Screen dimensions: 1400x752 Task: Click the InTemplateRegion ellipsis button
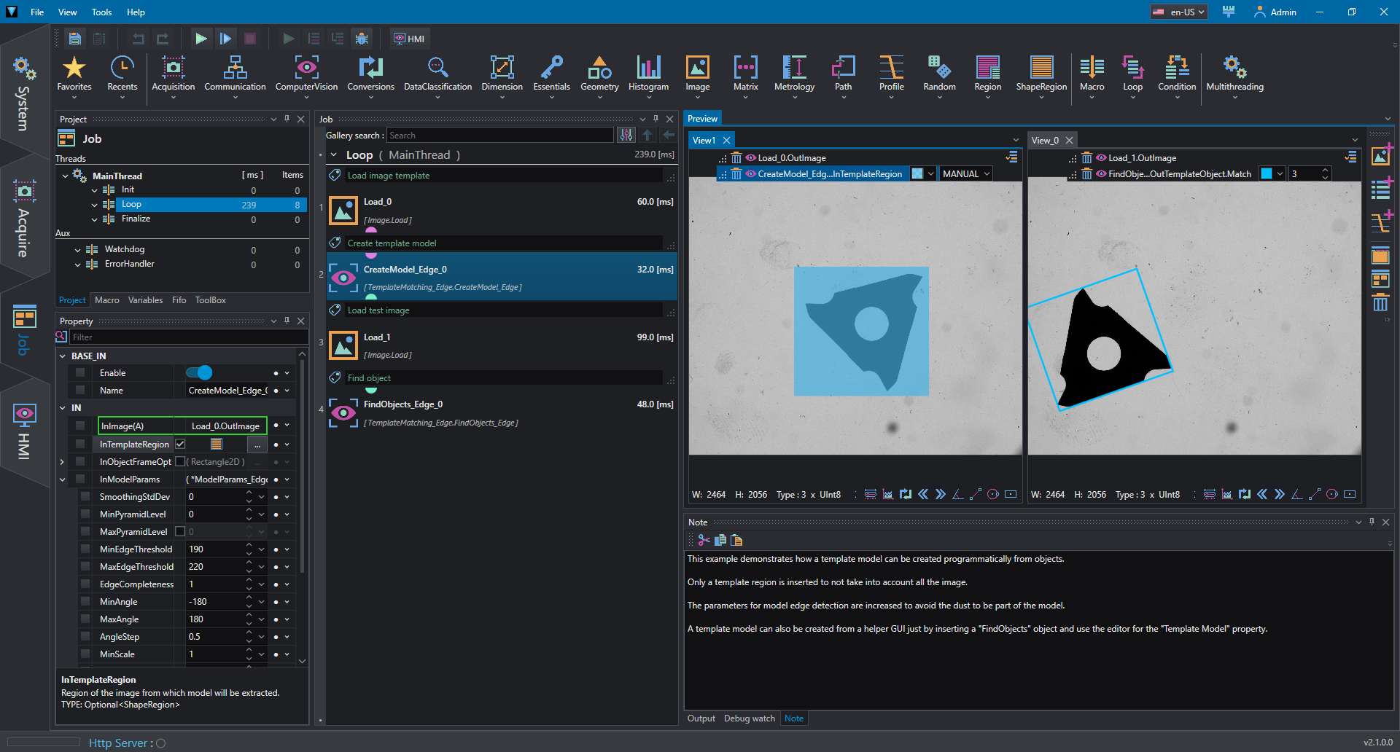point(257,444)
